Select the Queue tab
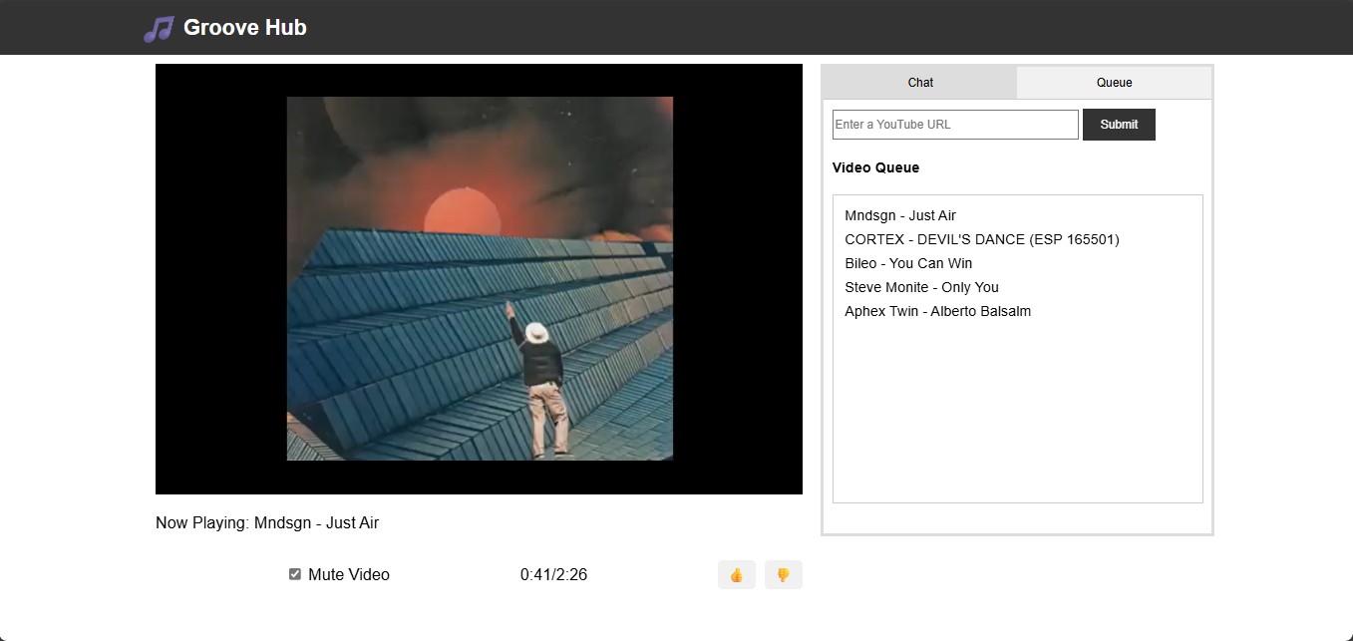 [1114, 83]
